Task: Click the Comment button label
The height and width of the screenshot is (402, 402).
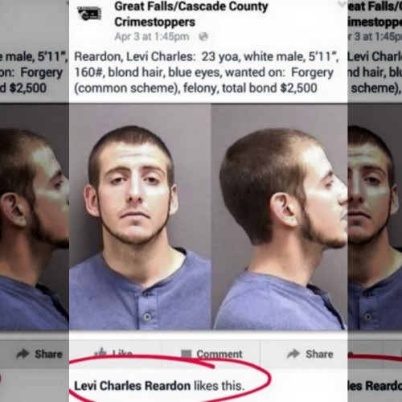Action: [219, 354]
